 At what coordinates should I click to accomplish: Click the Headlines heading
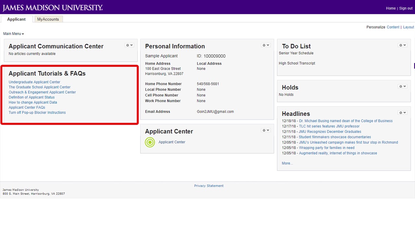coord(296,114)
